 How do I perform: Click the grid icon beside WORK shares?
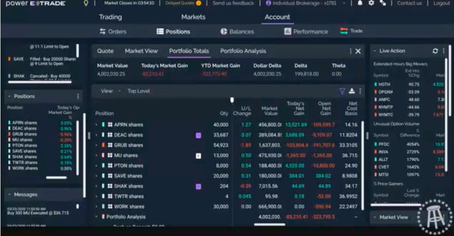pyautogui.click(x=110, y=206)
